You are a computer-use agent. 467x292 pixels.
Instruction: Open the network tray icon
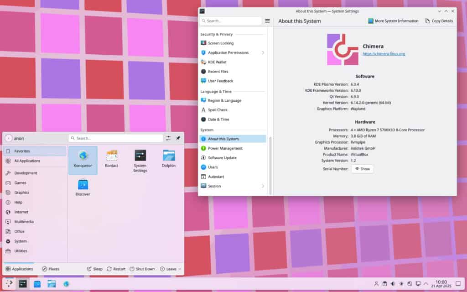410,284
